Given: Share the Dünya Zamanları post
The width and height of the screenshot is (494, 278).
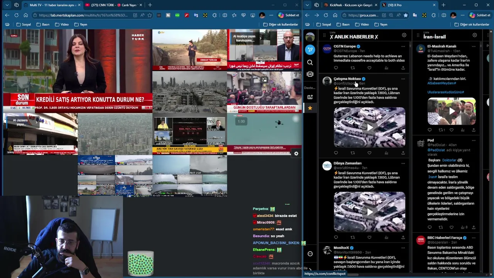Looking at the screenshot, I should pyautogui.click(x=403, y=237).
